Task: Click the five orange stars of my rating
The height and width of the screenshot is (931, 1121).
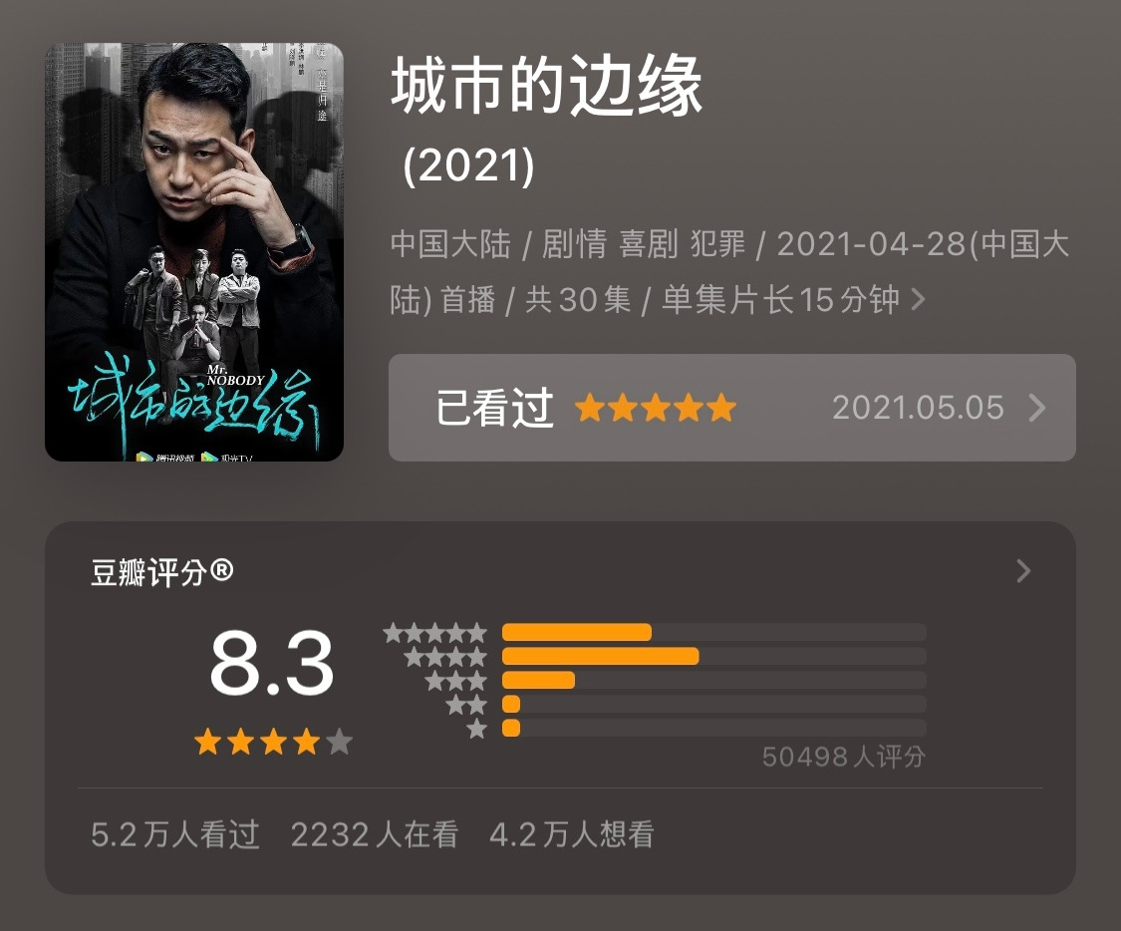Action: click(656, 408)
